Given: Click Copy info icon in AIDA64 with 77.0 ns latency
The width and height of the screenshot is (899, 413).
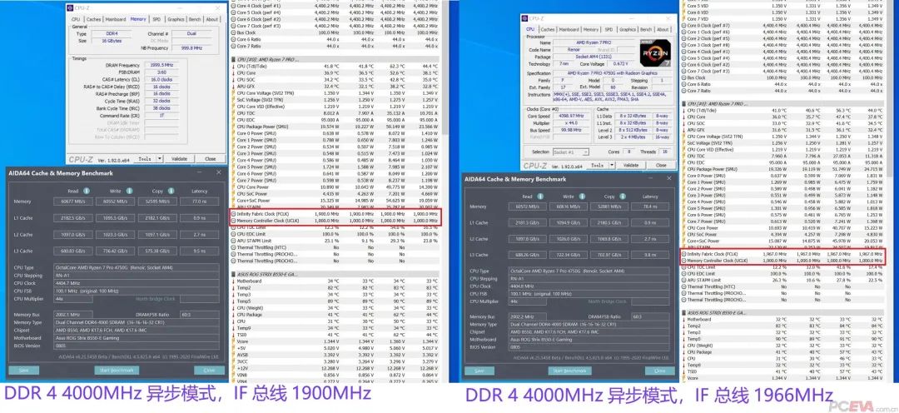Looking at the screenshot, I should click(171, 191).
